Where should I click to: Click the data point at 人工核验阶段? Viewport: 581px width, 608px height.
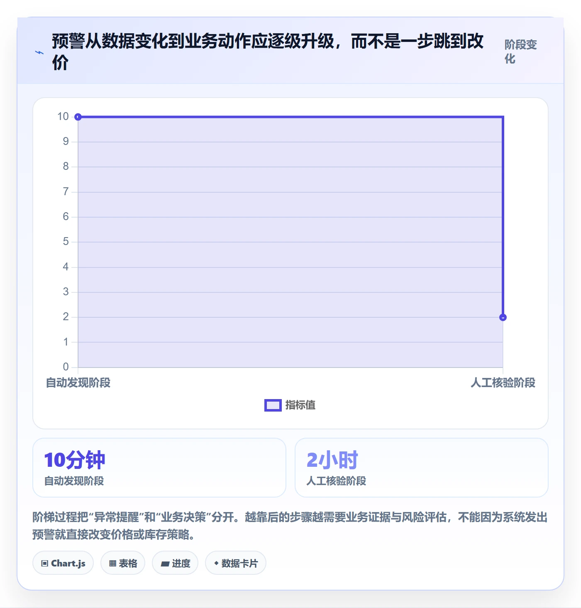tap(503, 317)
